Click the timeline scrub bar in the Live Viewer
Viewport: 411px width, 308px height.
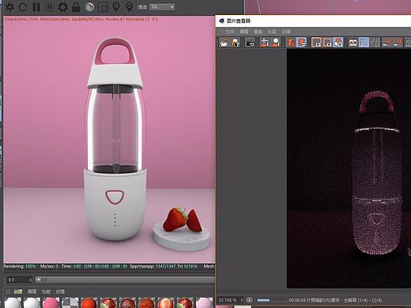125,280
